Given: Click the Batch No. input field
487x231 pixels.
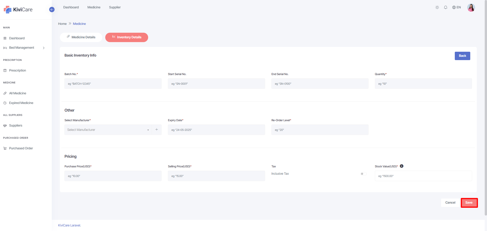Looking at the screenshot, I should [x=113, y=84].
